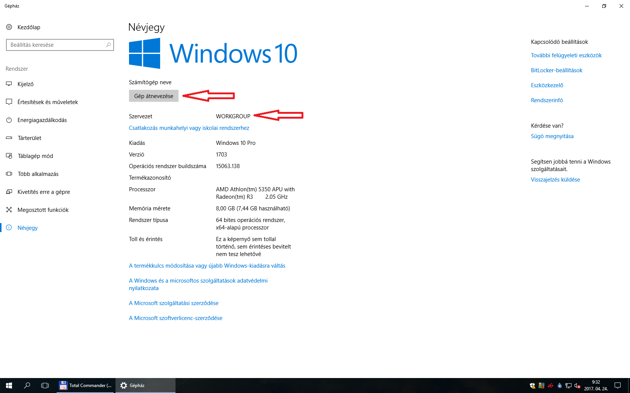Open Súgó megnyitása help link
This screenshot has height=393, width=630.
tap(552, 136)
